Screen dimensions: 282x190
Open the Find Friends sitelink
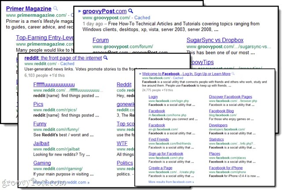tap(159, 139)
